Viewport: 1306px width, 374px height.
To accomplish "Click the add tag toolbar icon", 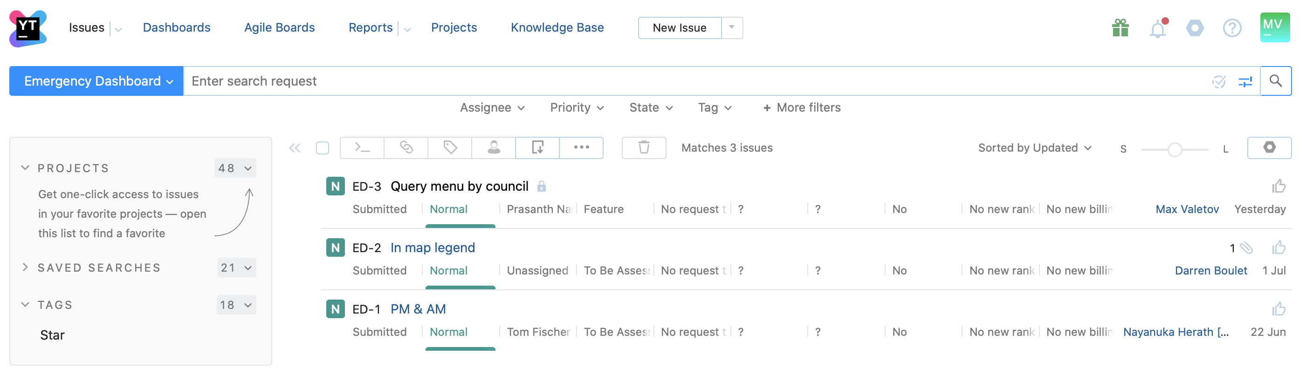I will point(450,148).
